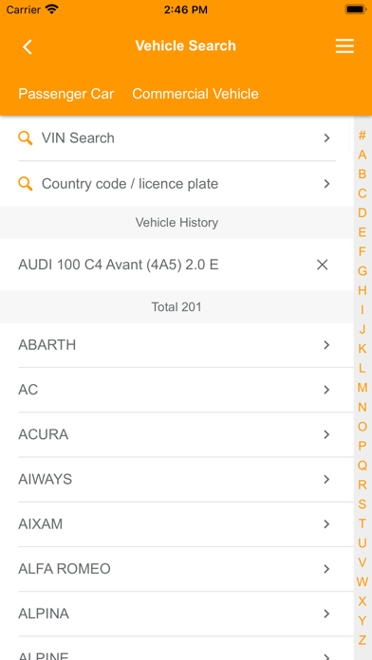
Task: Select the AIXAM brand
Action: (177, 524)
